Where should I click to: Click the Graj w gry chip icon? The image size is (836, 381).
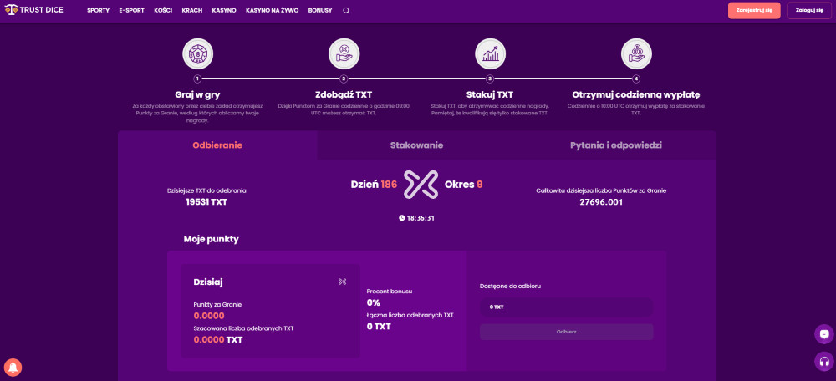click(198, 54)
